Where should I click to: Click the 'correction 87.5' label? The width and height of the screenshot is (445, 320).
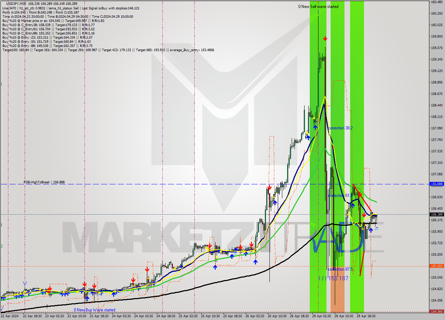340,269
